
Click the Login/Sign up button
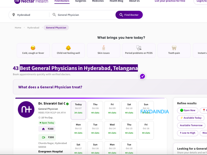(x=200, y=2)
